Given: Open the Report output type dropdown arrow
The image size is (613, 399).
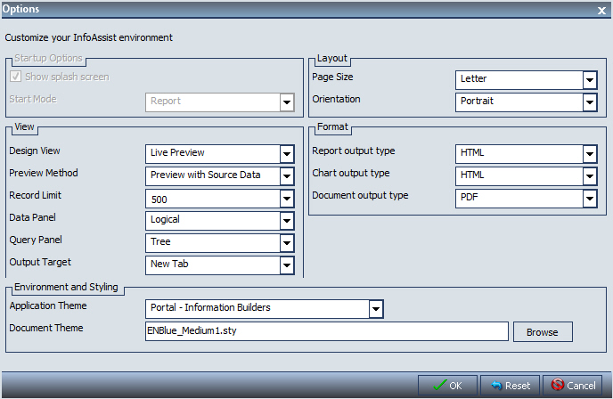Looking at the screenshot, I should click(x=590, y=154).
